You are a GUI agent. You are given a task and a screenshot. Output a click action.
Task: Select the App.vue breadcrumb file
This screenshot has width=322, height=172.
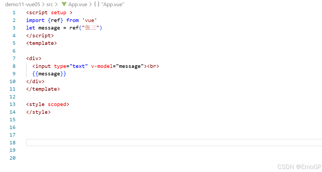78,4
